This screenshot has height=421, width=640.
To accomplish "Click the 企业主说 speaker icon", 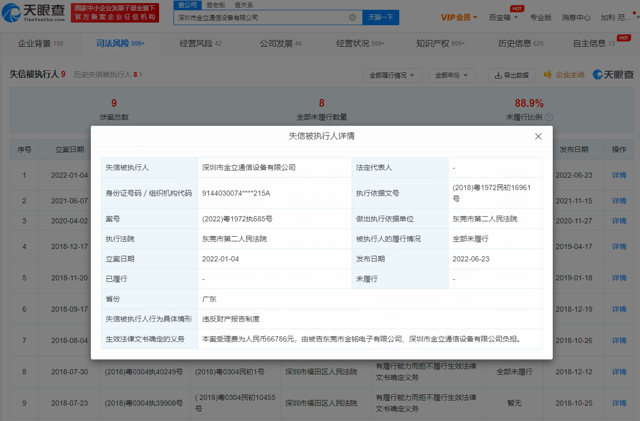I will pos(548,75).
